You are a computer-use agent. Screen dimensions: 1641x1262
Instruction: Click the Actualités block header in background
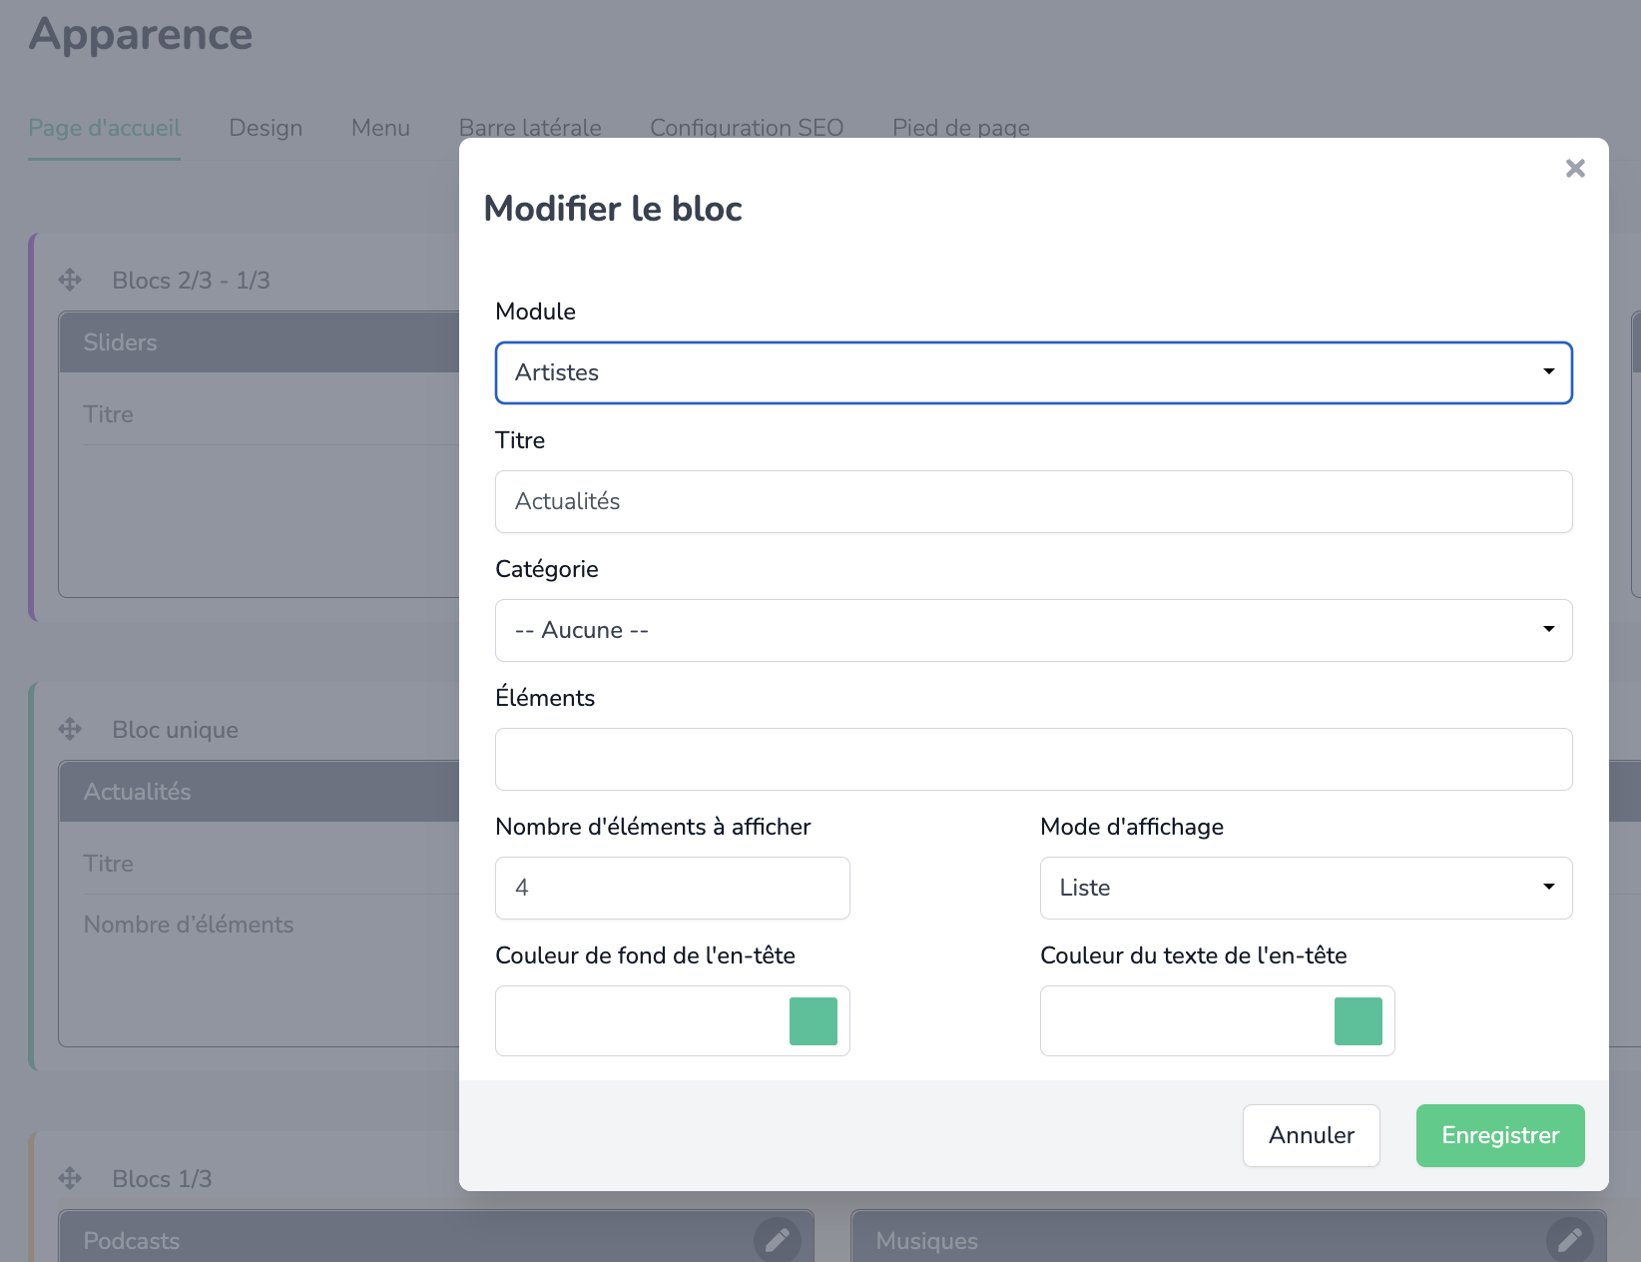(260, 792)
